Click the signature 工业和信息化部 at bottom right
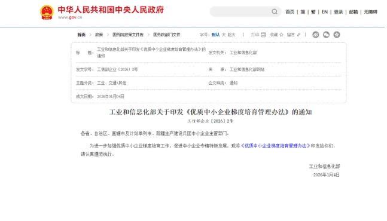The width and height of the screenshot is (387, 221). coord(324,167)
